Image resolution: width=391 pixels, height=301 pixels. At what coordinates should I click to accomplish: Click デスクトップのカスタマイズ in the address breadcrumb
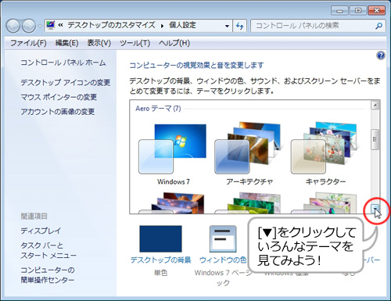(x=111, y=25)
